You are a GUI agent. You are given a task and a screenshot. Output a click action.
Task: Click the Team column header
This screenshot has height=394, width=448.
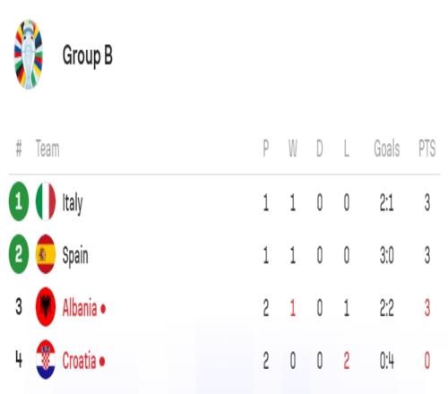tap(47, 149)
